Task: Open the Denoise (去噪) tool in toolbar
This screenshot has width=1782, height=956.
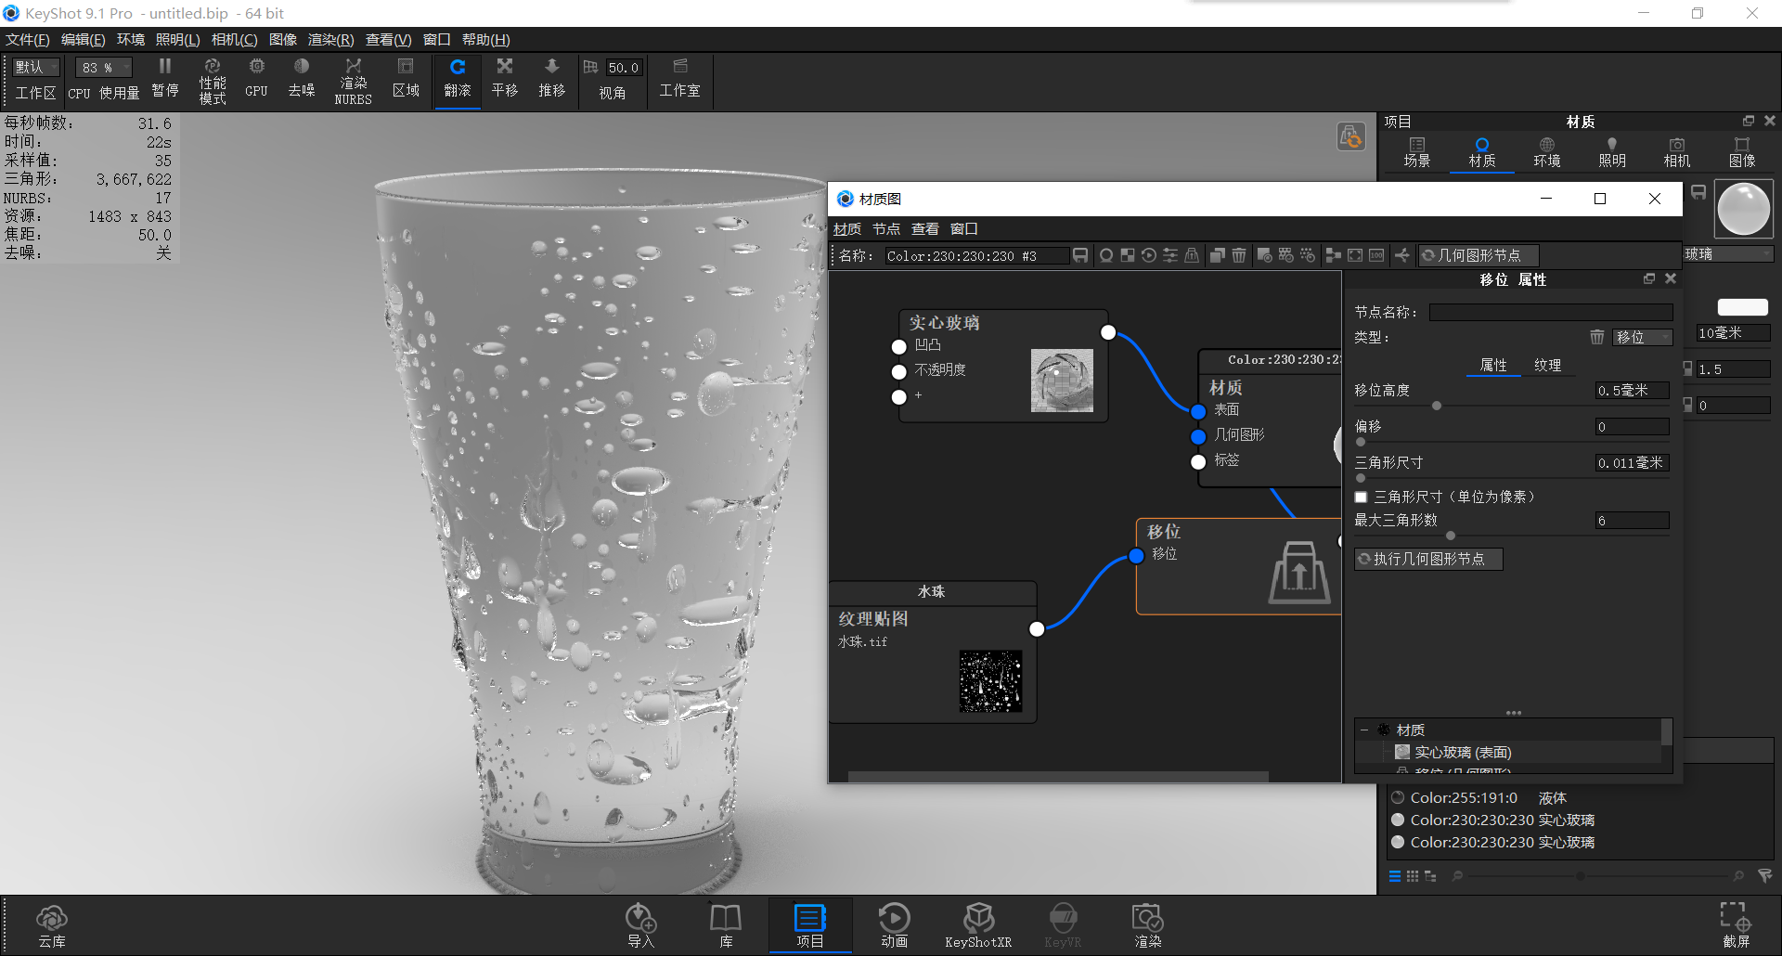Action: pos(301,80)
